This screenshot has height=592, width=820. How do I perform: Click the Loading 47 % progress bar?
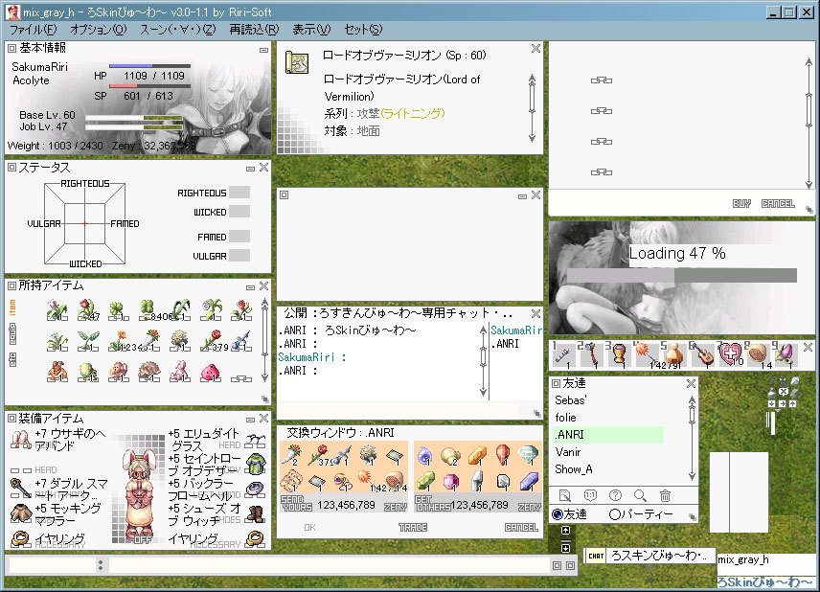pyautogui.click(x=682, y=276)
